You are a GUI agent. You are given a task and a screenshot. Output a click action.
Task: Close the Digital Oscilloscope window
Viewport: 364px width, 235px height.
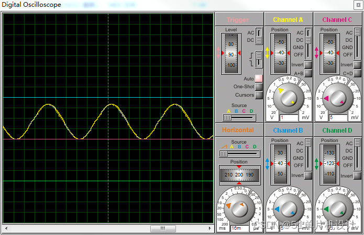pyautogui.click(x=358, y=5)
